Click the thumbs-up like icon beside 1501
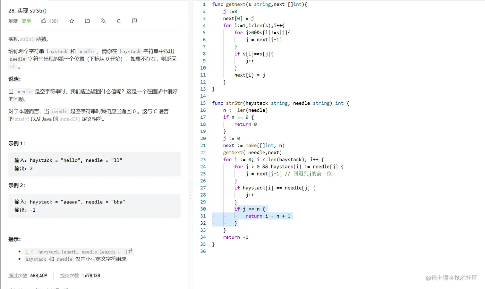This screenshot has width=485, height=289. point(44,21)
